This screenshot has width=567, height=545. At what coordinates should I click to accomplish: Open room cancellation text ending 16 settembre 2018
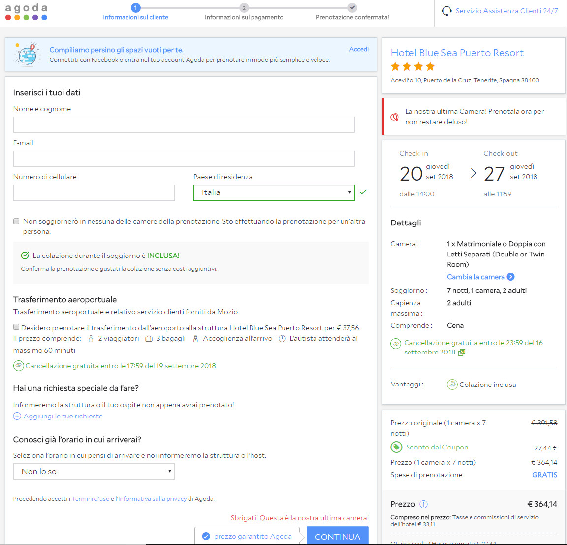pyautogui.click(x=473, y=348)
